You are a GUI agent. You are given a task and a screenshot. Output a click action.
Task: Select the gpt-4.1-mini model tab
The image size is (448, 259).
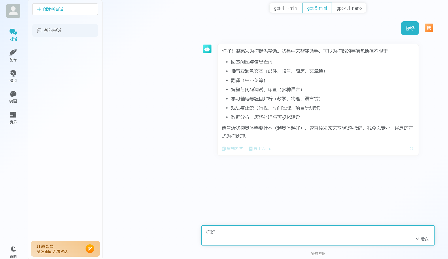point(286,8)
